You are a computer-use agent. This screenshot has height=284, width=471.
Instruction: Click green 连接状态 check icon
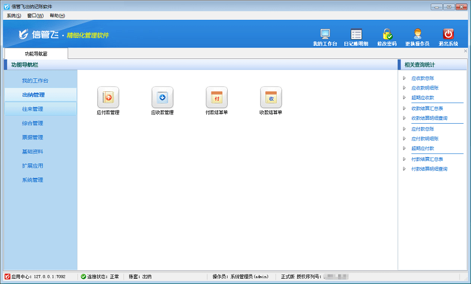[x=84, y=277]
